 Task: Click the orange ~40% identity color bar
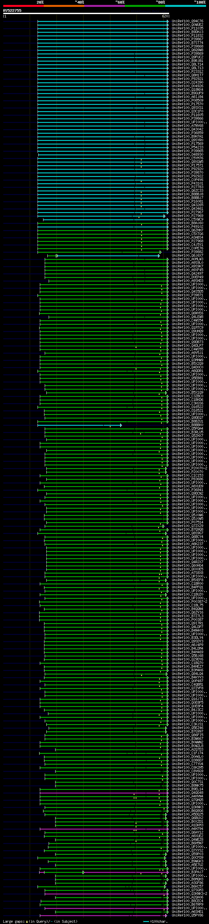[x=64, y=6]
